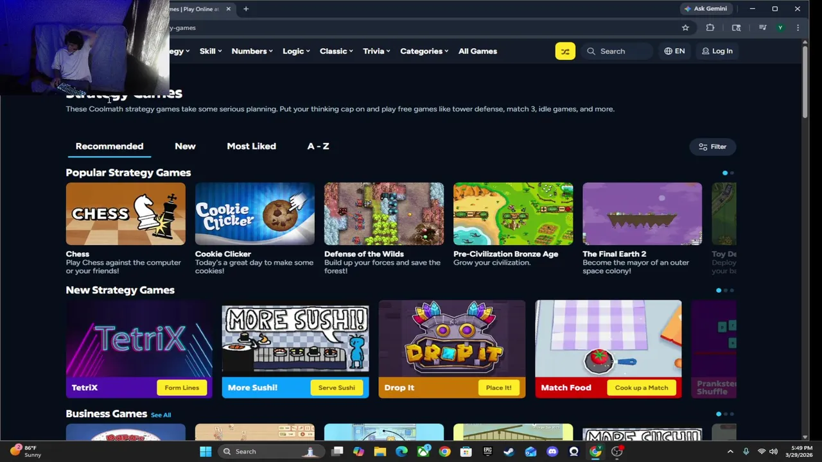Open Defense of the Wilds thumbnail
The height and width of the screenshot is (462, 822).
pos(384,214)
